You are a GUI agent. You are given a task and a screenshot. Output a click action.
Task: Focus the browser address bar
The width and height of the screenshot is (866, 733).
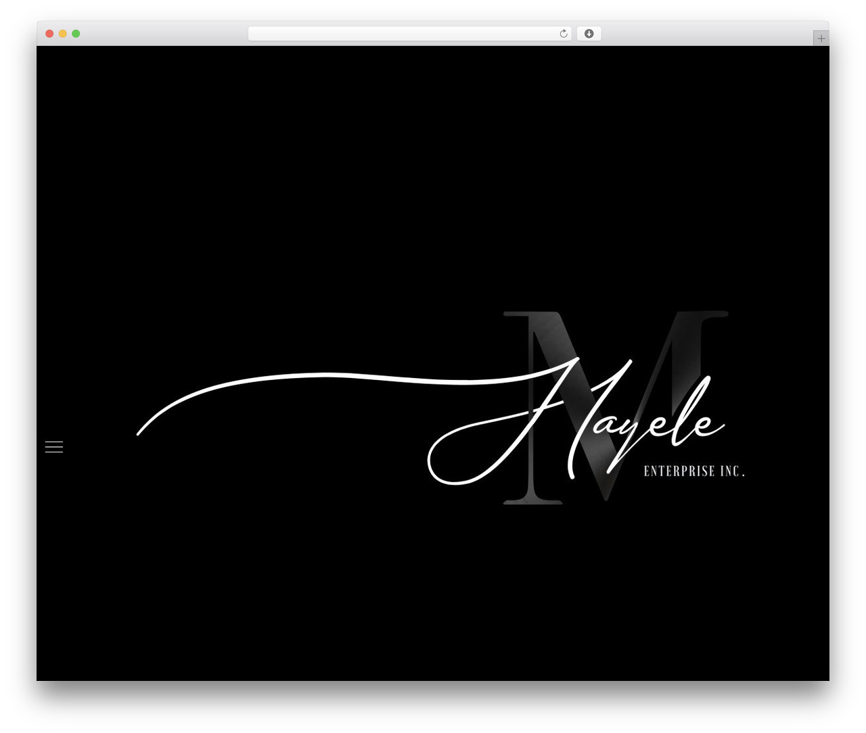pos(409,34)
